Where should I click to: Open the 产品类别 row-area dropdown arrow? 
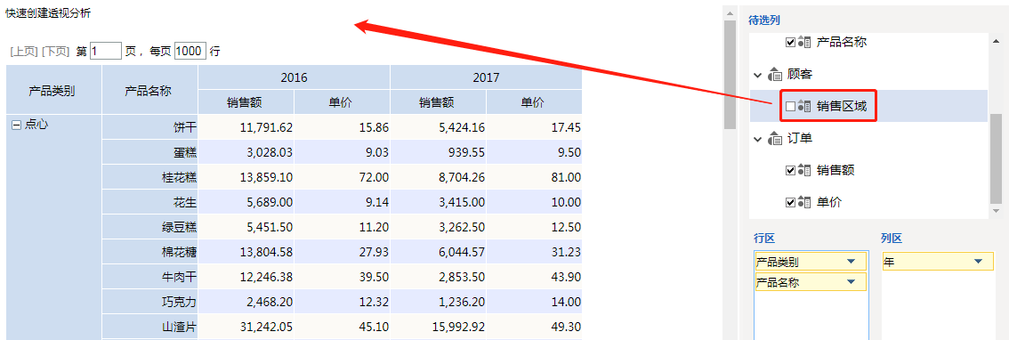[851, 262]
